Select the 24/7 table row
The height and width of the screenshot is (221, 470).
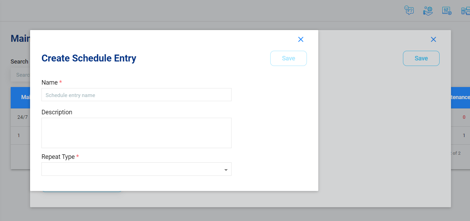pyautogui.click(x=20, y=117)
